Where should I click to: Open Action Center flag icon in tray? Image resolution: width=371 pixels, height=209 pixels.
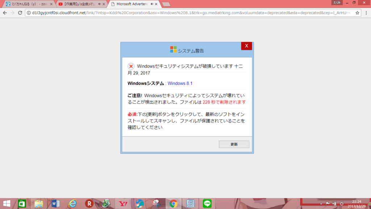(328, 204)
